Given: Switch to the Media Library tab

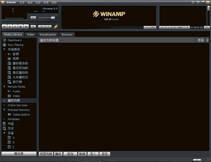Looking at the screenshot, I should click(13, 35).
